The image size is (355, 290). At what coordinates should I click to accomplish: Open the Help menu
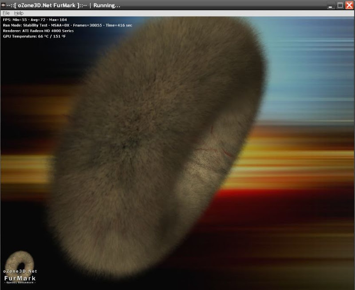click(x=19, y=13)
